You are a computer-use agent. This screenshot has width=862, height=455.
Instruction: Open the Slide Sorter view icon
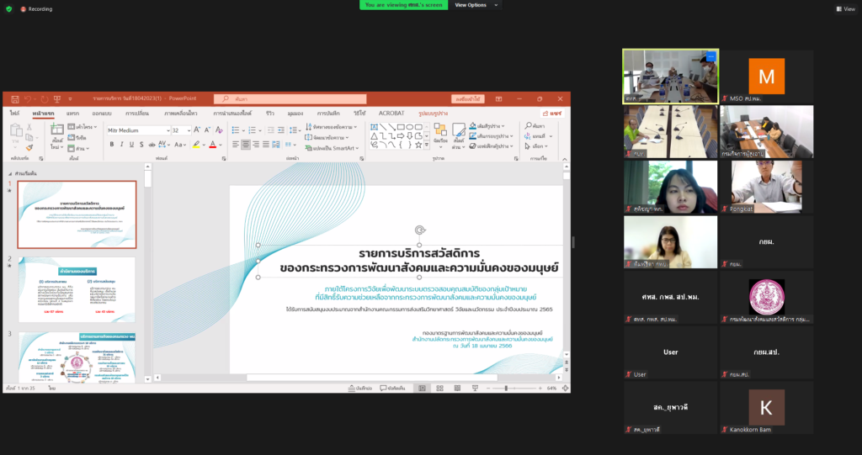(x=439, y=388)
